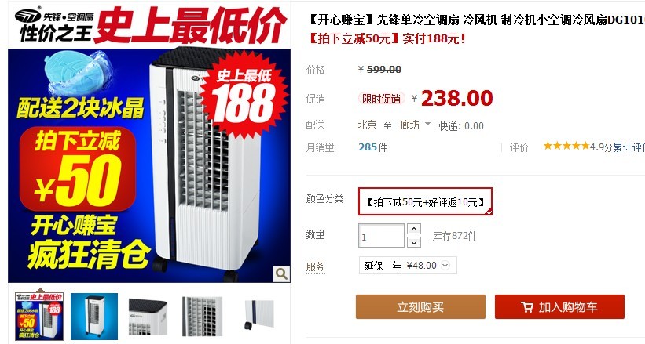This screenshot has height=344, width=645.
Task: Select the air vent grille thumbnail
Action: click(x=202, y=316)
